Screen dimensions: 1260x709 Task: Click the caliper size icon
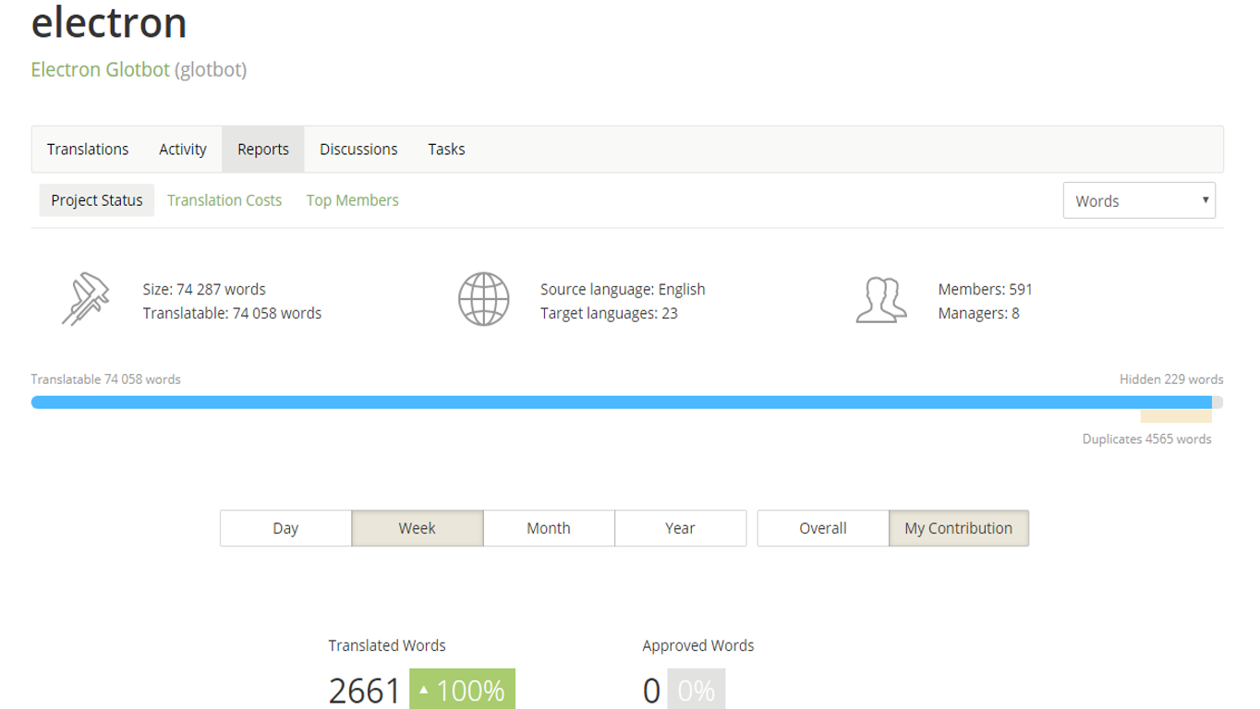click(x=85, y=298)
